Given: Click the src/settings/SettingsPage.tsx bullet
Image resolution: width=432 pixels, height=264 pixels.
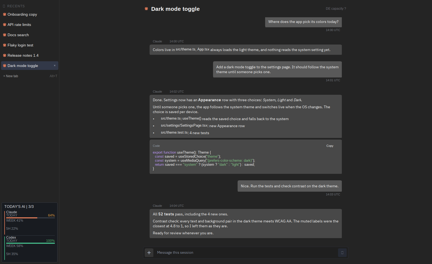Looking at the screenshot, I should 203,126.
